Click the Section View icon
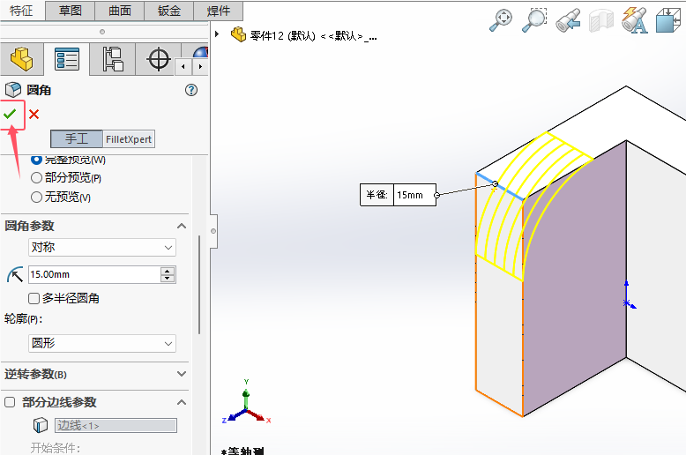The width and height of the screenshot is (686, 455). [x=601, y=21]
